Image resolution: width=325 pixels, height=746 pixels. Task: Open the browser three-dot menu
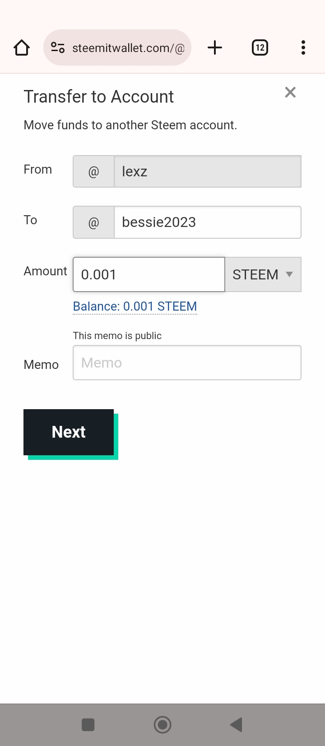tap(303, 47)
